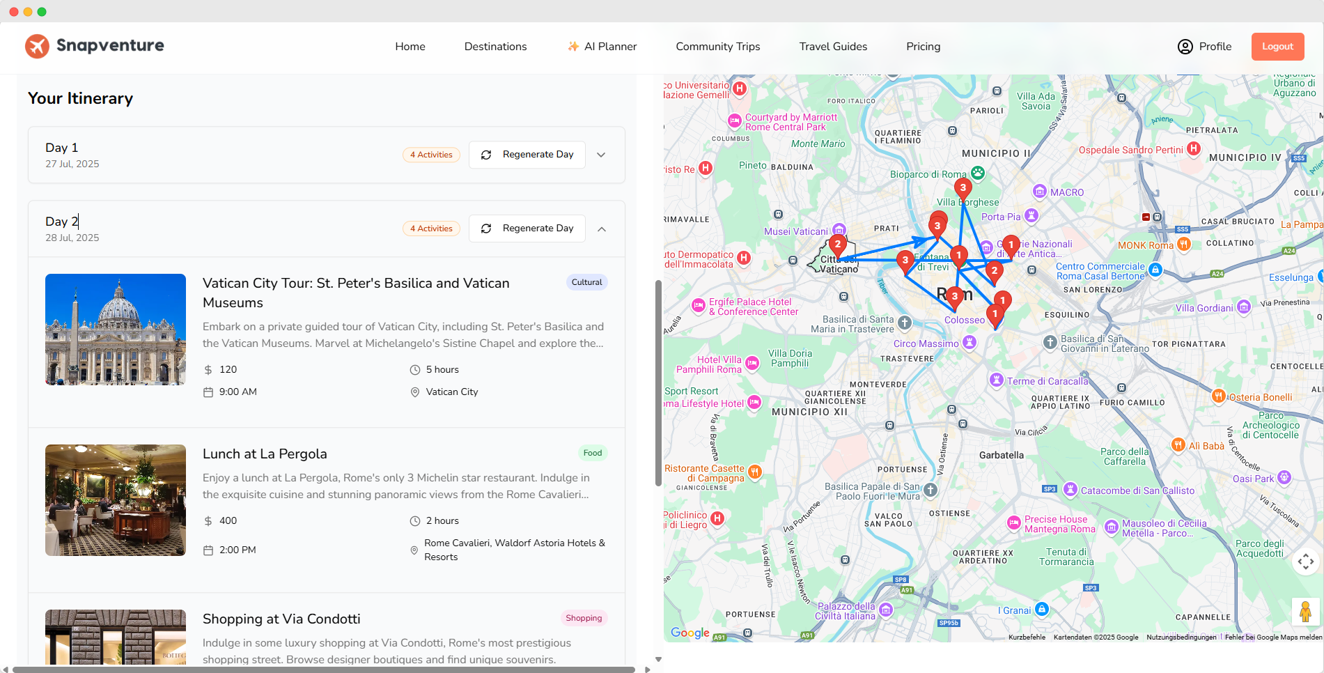Open the Community Trips nav item
The width and height of the screenshot is (1324, 673).
[x=717, y=47]
